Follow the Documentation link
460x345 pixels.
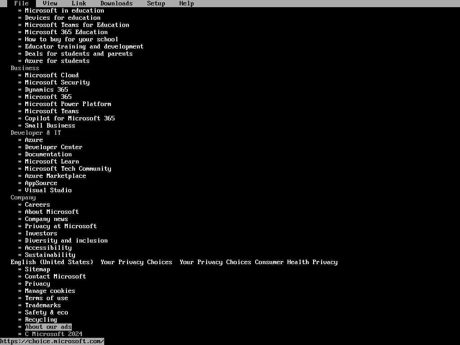coord(49,155)
